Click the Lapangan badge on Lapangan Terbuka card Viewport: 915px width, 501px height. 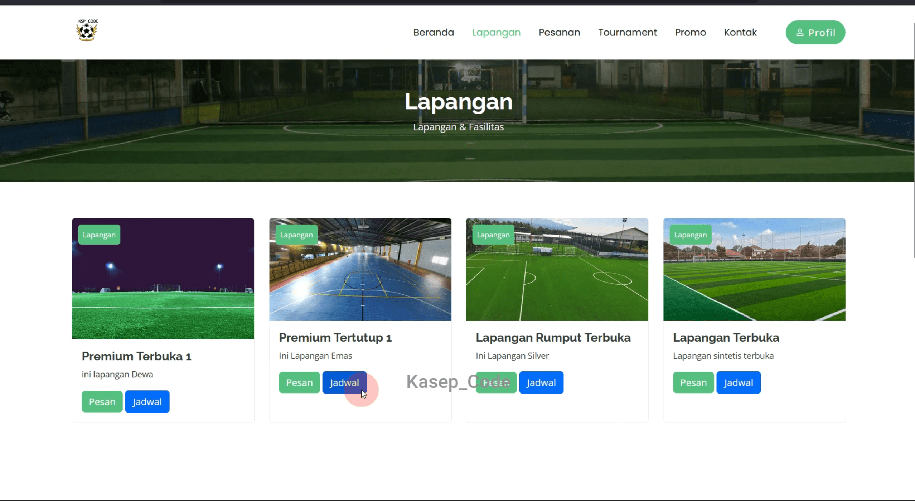tap(691, 235)
